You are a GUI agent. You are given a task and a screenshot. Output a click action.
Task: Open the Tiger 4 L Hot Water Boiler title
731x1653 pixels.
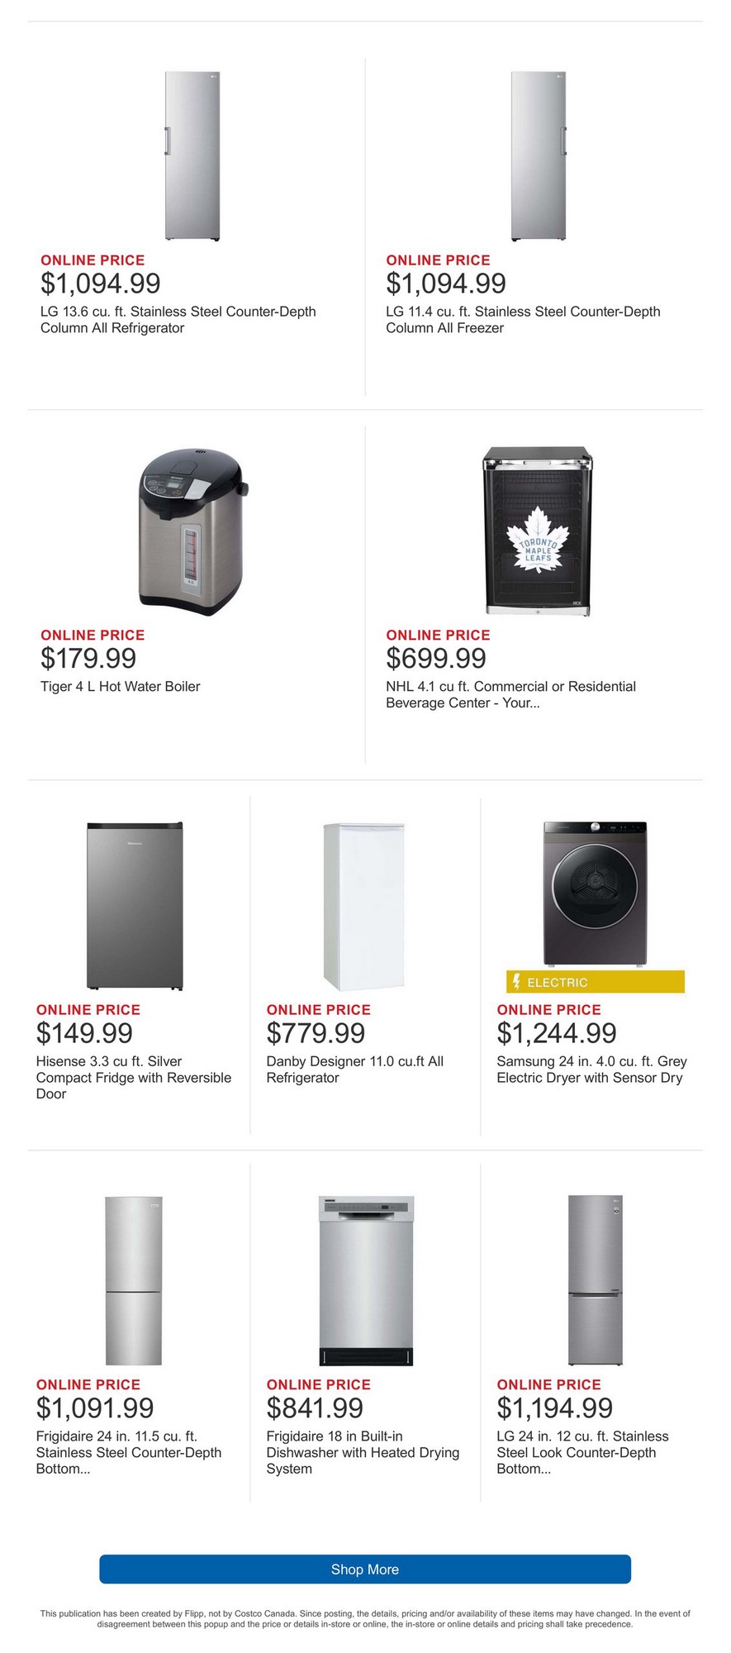point(121,687)
